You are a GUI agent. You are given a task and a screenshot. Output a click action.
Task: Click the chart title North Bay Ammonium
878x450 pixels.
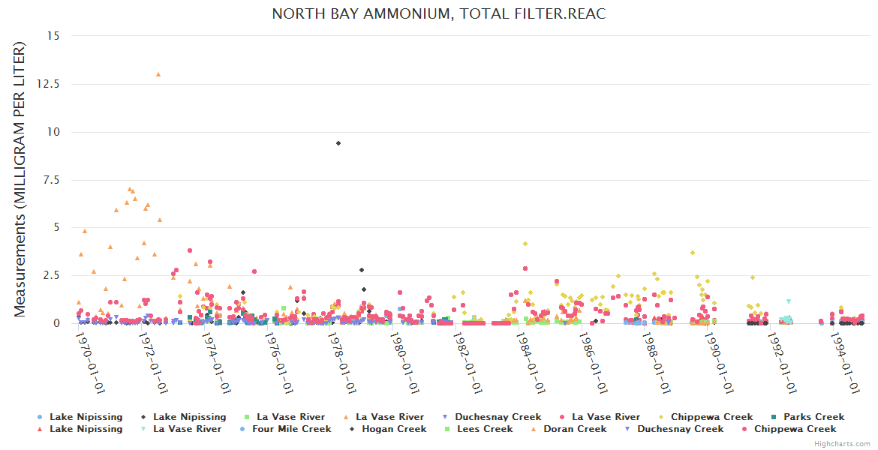click(x=438, y=14)
